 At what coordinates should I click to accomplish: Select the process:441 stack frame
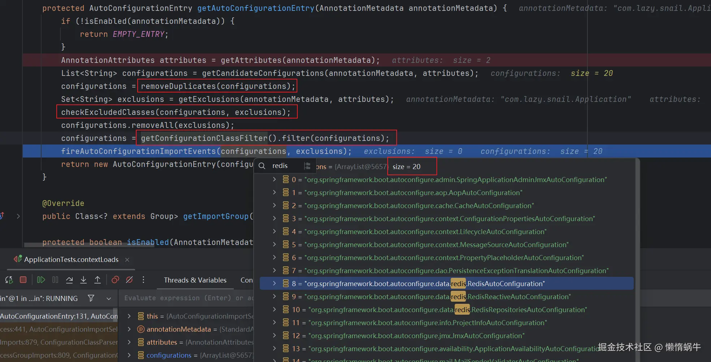[59, 329]
